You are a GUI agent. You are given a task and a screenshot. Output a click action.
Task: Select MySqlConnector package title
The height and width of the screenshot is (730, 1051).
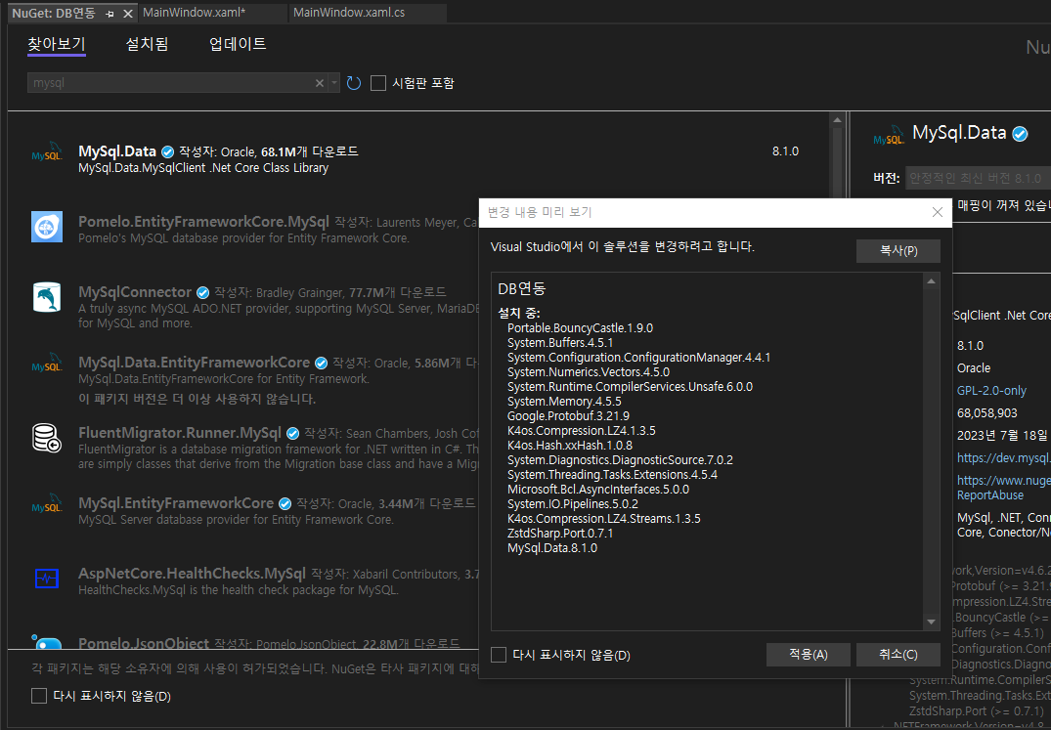(135, 292)
